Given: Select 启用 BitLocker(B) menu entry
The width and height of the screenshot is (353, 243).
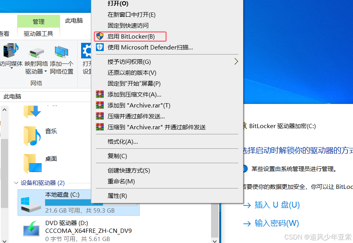Looking at the screenshot, I should tap(130, 37).
